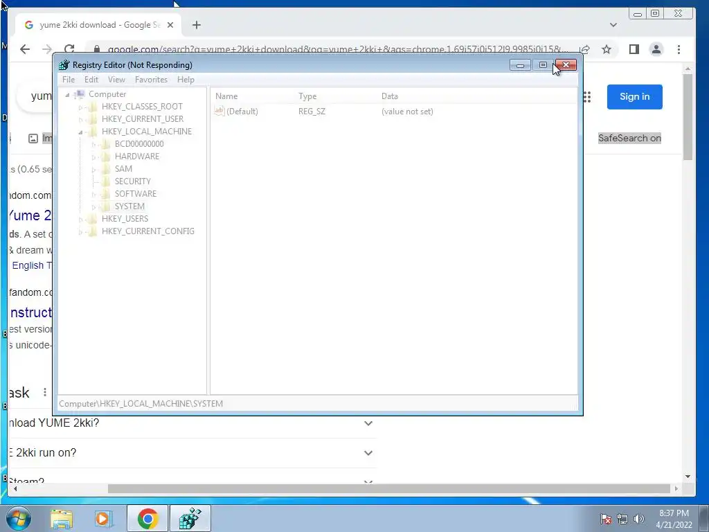Screen dimensions: 709x532
Task: Select the HKEY_LOCAL_MACHINE folder icon
Action: [93, 132]
